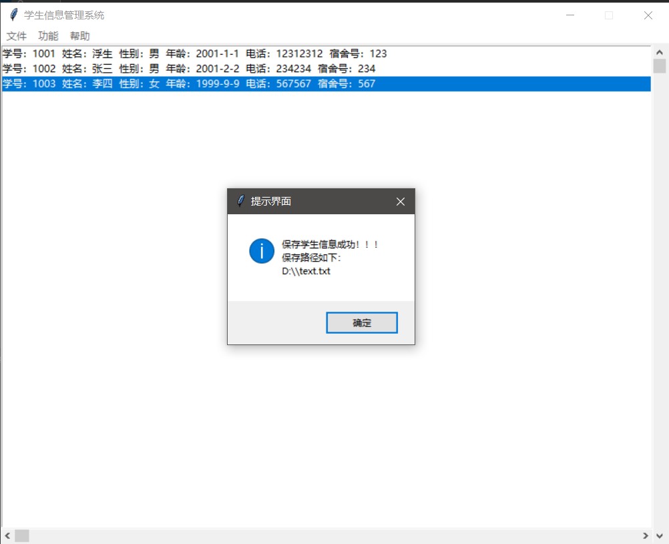This screenshot has height=544, width=669.
Task: Click the 保存学生信息成功 message text
Action: tap(330, 244)
